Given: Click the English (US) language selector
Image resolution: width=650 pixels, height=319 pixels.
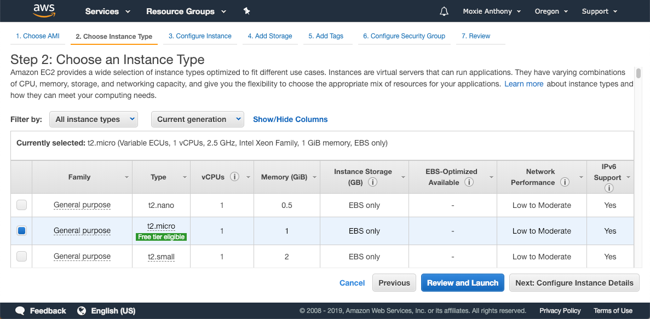Looking at the screenshot, I should point(113,311).
